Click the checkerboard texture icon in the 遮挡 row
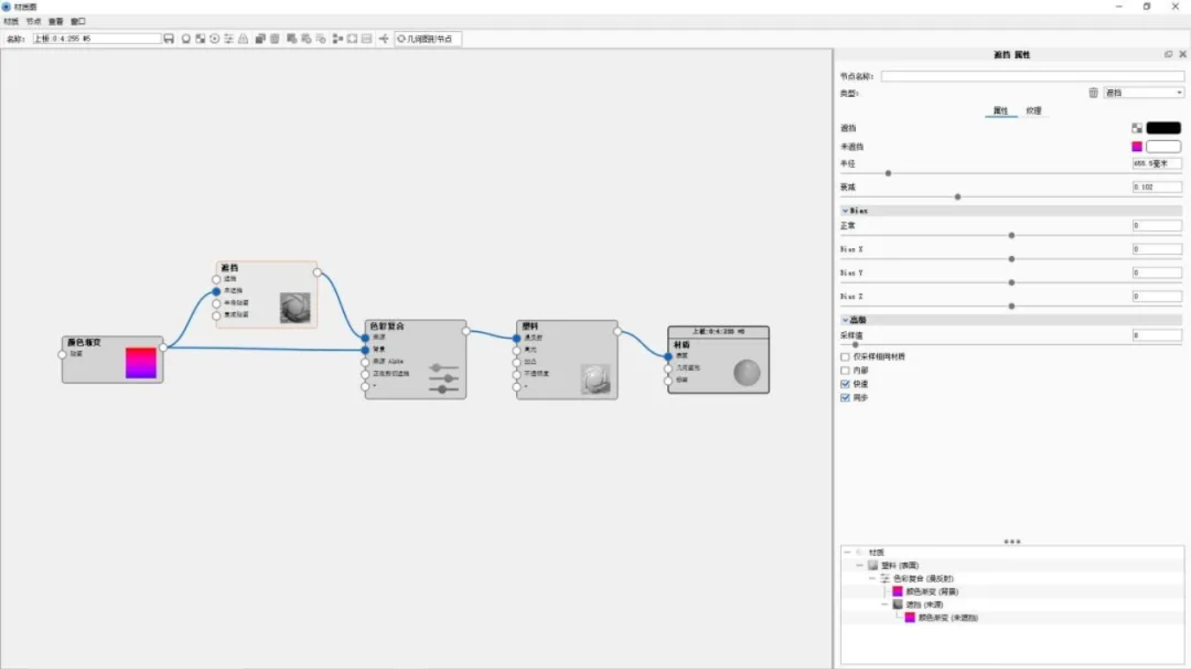Screen dimensions: 1191x669 (1137, 129)
